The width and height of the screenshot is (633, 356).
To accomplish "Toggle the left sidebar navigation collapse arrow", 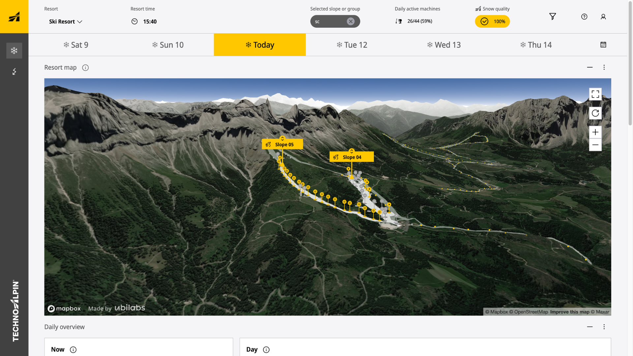I will click(14, 71).
